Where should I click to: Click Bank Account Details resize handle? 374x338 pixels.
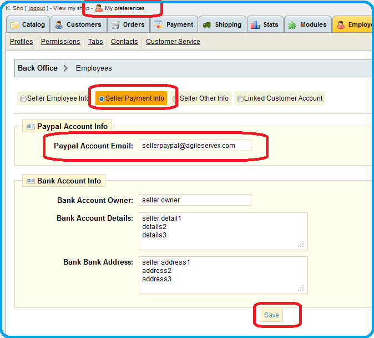coord(301,244)
